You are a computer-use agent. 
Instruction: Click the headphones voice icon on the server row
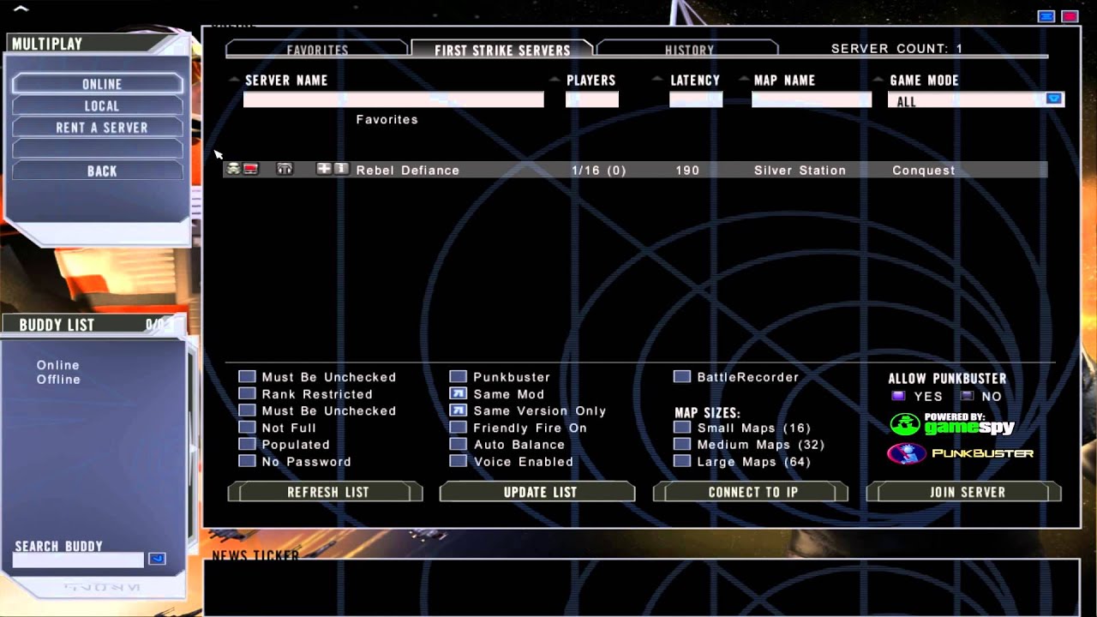coord(285,170)
